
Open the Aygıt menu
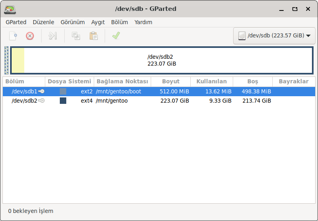[x=98, y=22]
